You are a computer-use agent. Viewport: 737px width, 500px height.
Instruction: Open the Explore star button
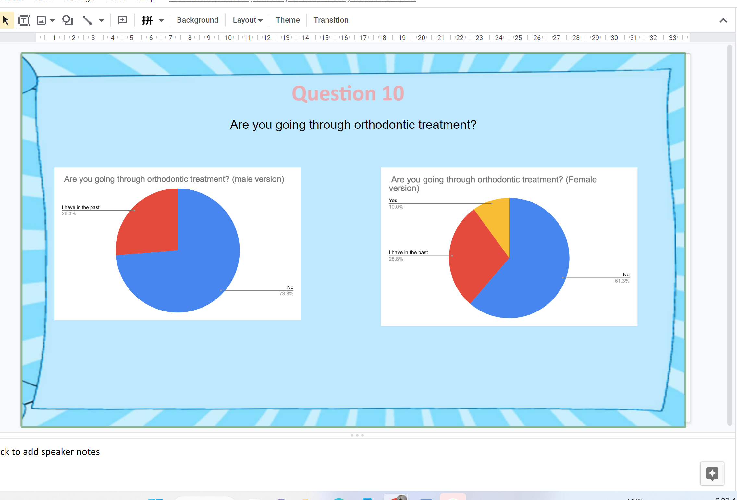coord(712,473)
